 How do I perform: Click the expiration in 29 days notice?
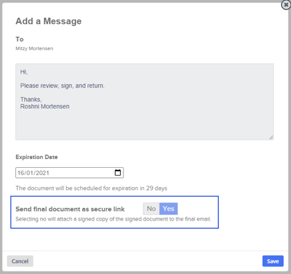(91, 188)
